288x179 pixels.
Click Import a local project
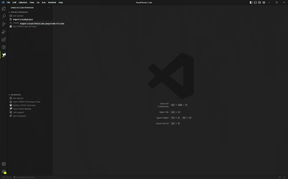(x=23, y=19)
